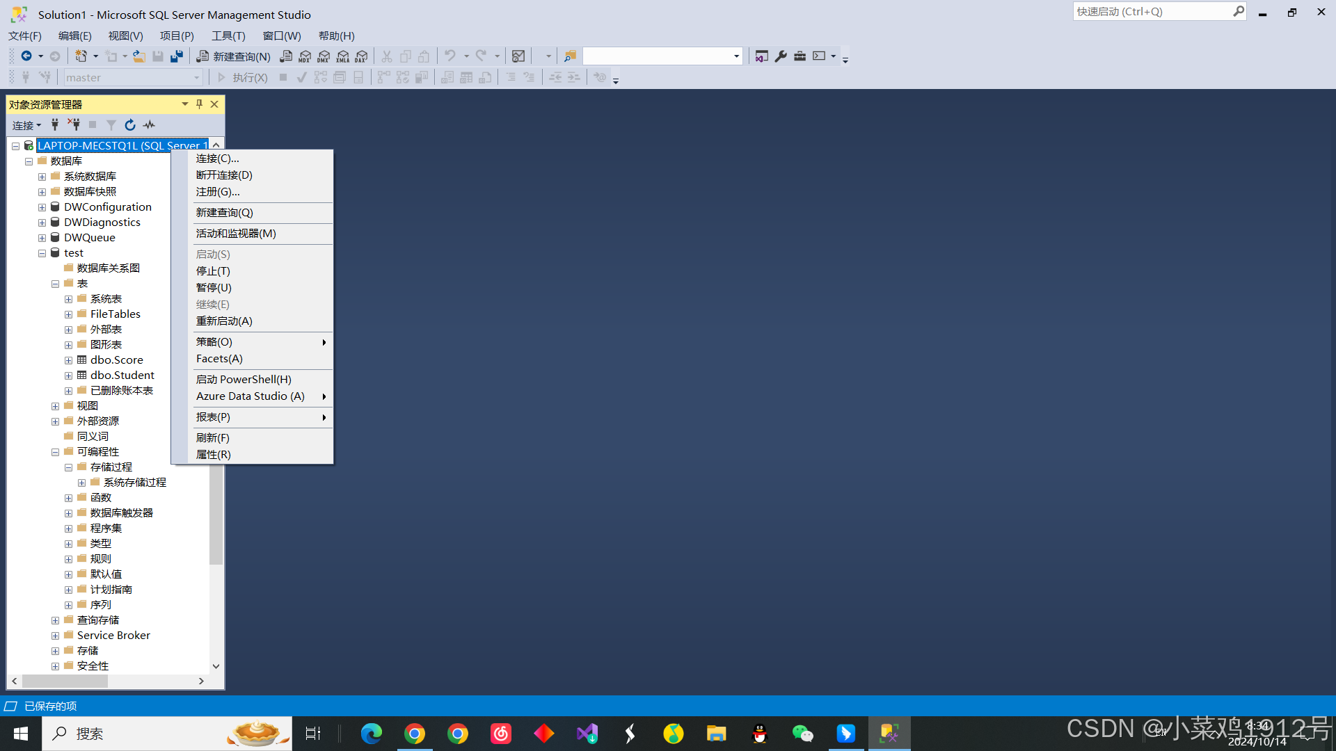Refresh Object Explorer with the refresh icon

[130, 125]
